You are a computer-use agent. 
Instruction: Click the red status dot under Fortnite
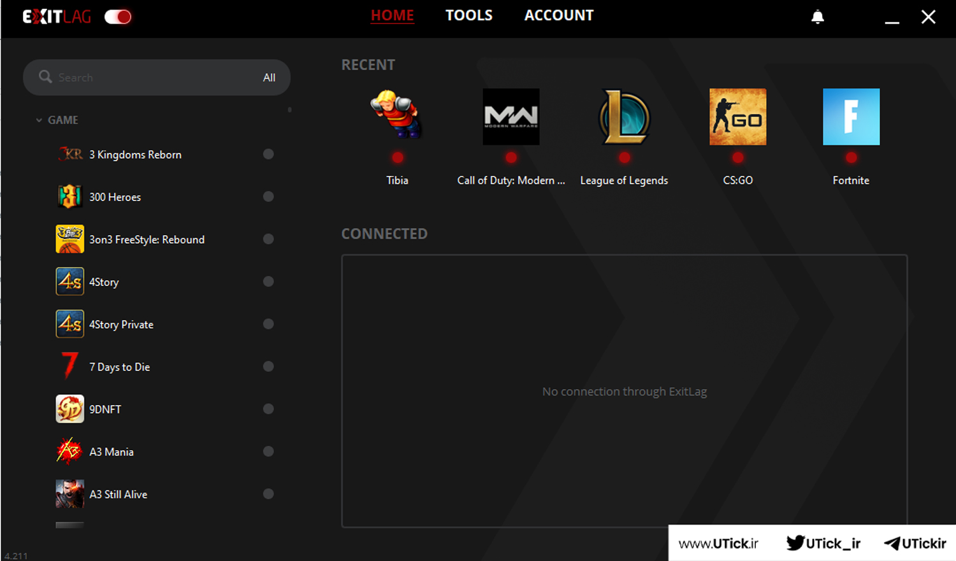(851, 157)
